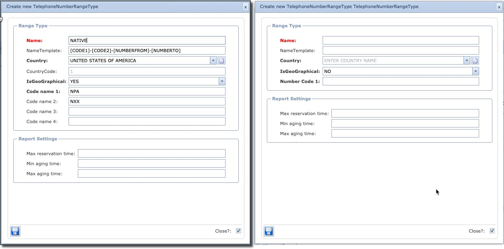The image size is (504, 249).
Task: Click the Number Code 1 input field
Action: tap(400, 81)
